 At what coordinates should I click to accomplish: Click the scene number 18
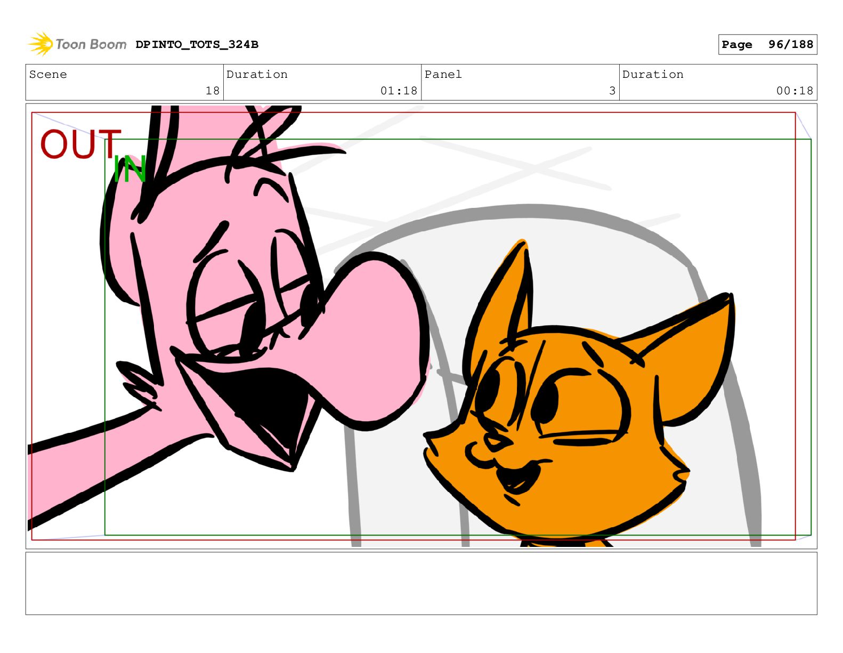point(213,91)
